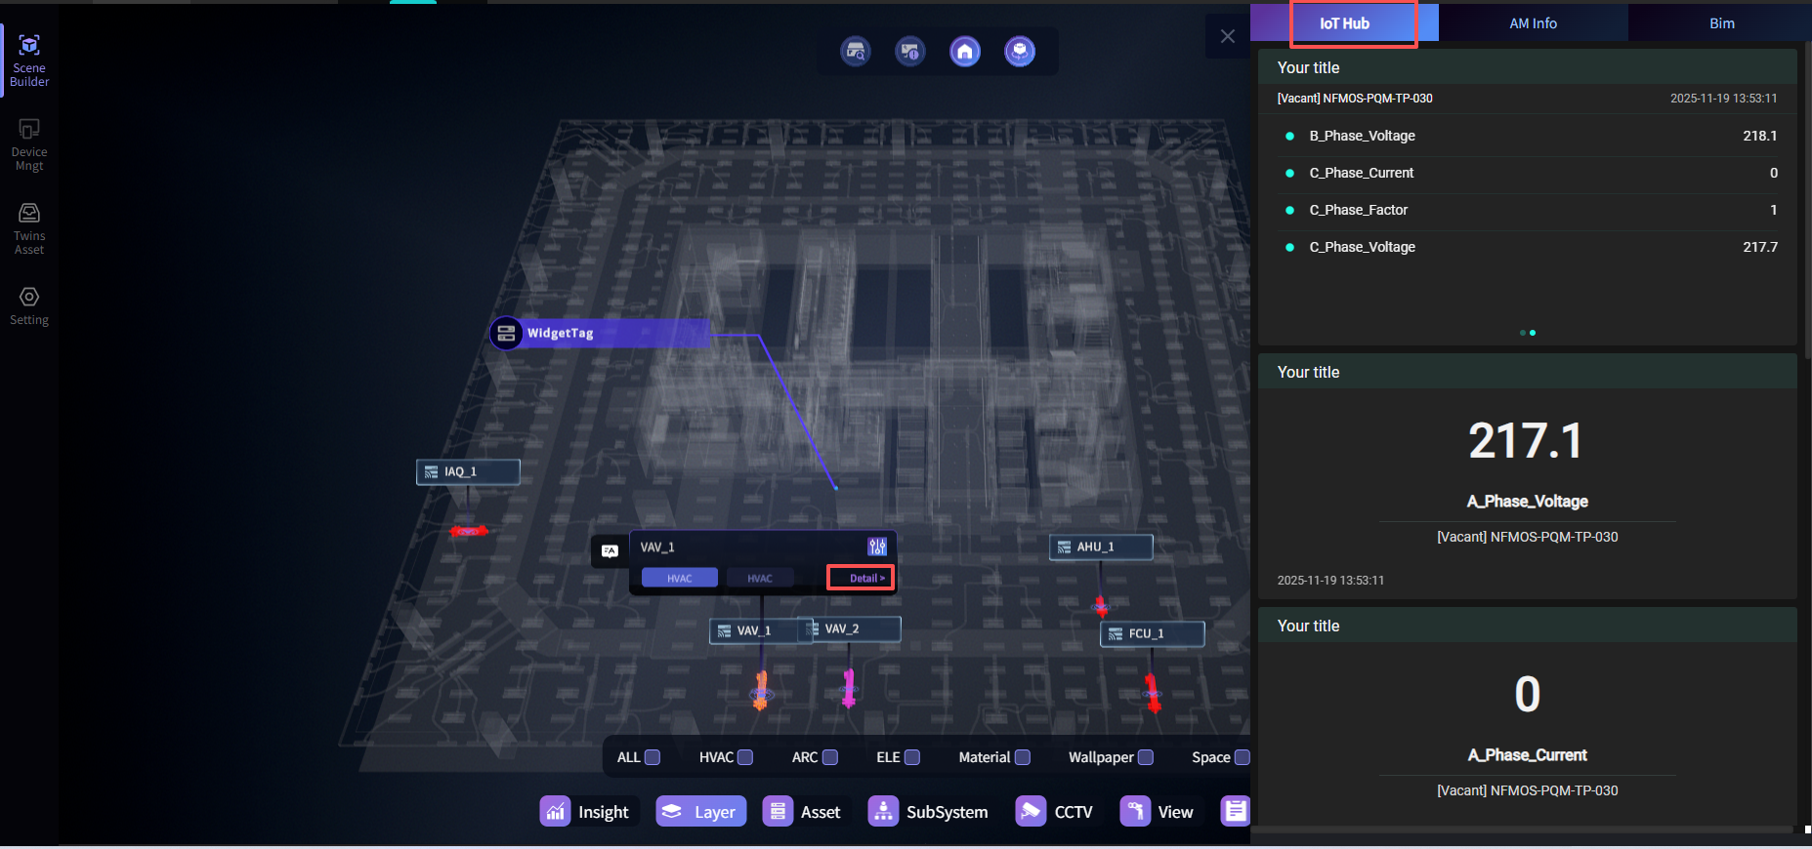Viewport: 1812px width, 849px height.
Task: Switch to the AM Info tab
Action: 1533,23
